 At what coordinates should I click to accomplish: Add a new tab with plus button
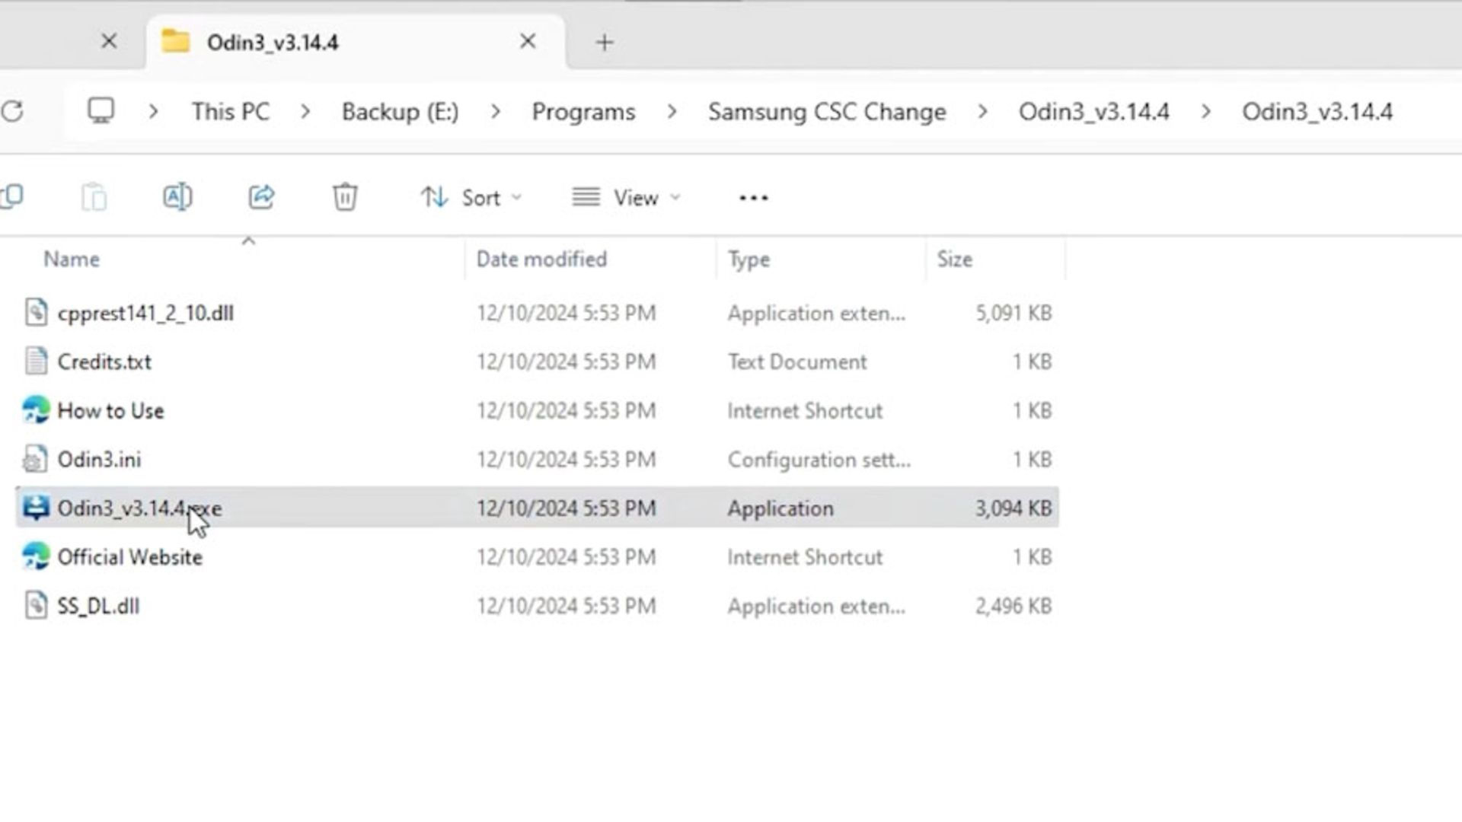pos(605,42)
